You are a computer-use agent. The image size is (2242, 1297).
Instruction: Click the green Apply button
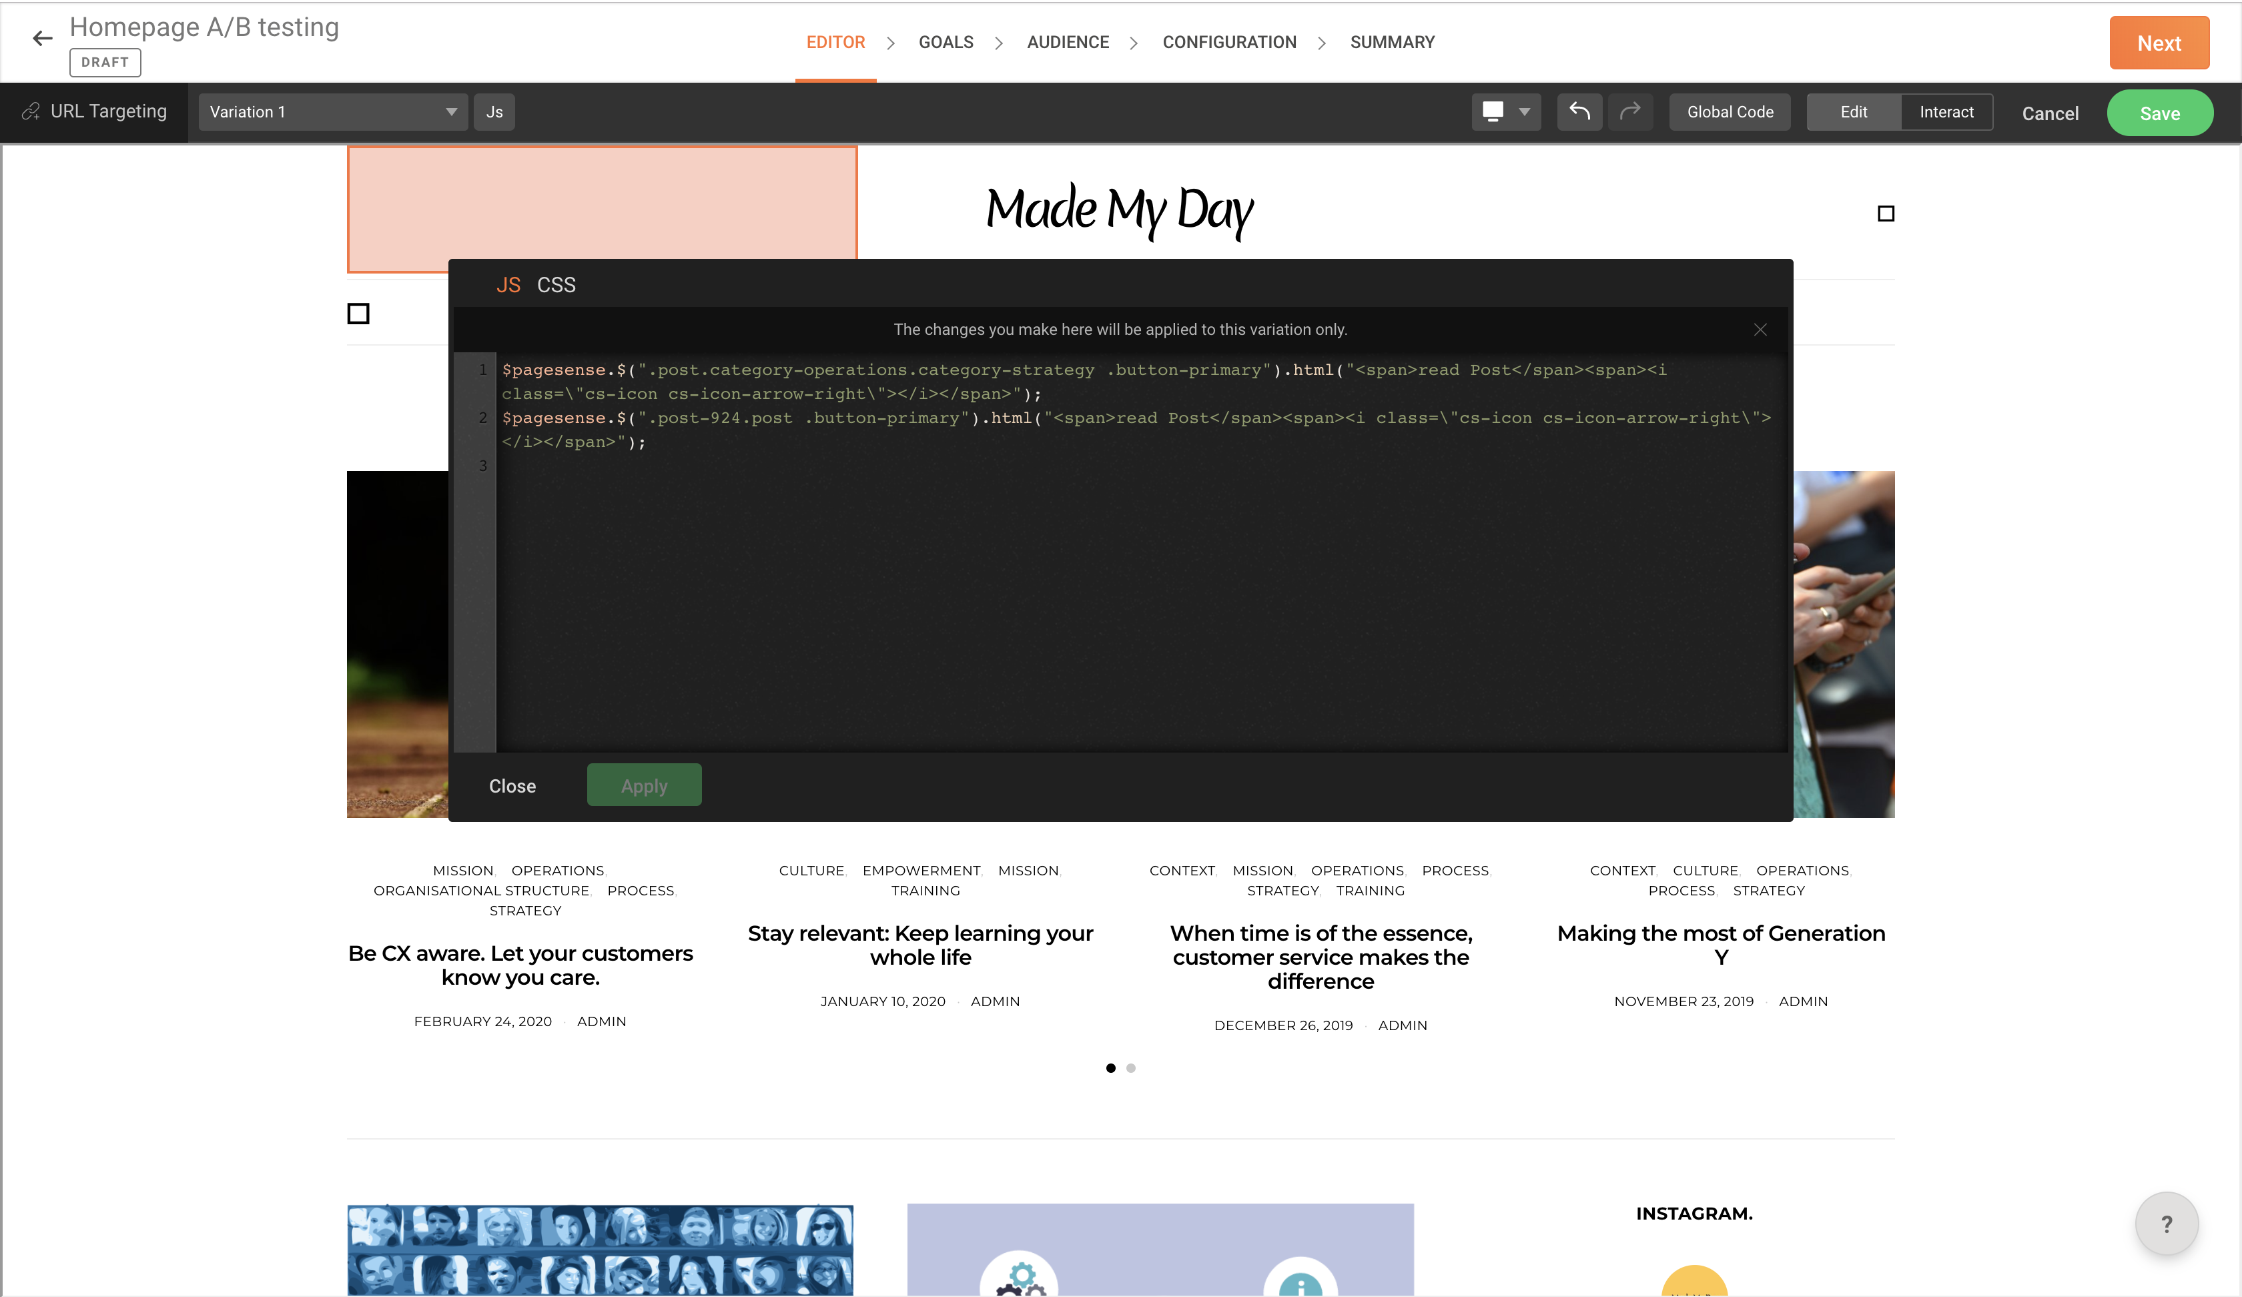click(x=643, y=785)
